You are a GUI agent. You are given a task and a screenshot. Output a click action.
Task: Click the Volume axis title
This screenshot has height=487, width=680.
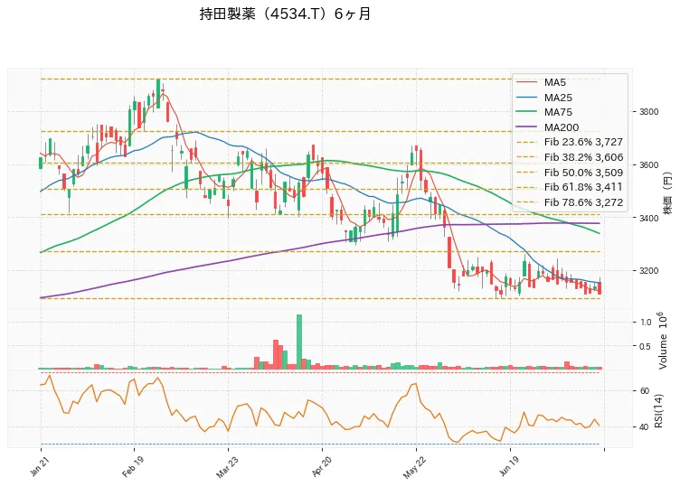pos(663,341)
